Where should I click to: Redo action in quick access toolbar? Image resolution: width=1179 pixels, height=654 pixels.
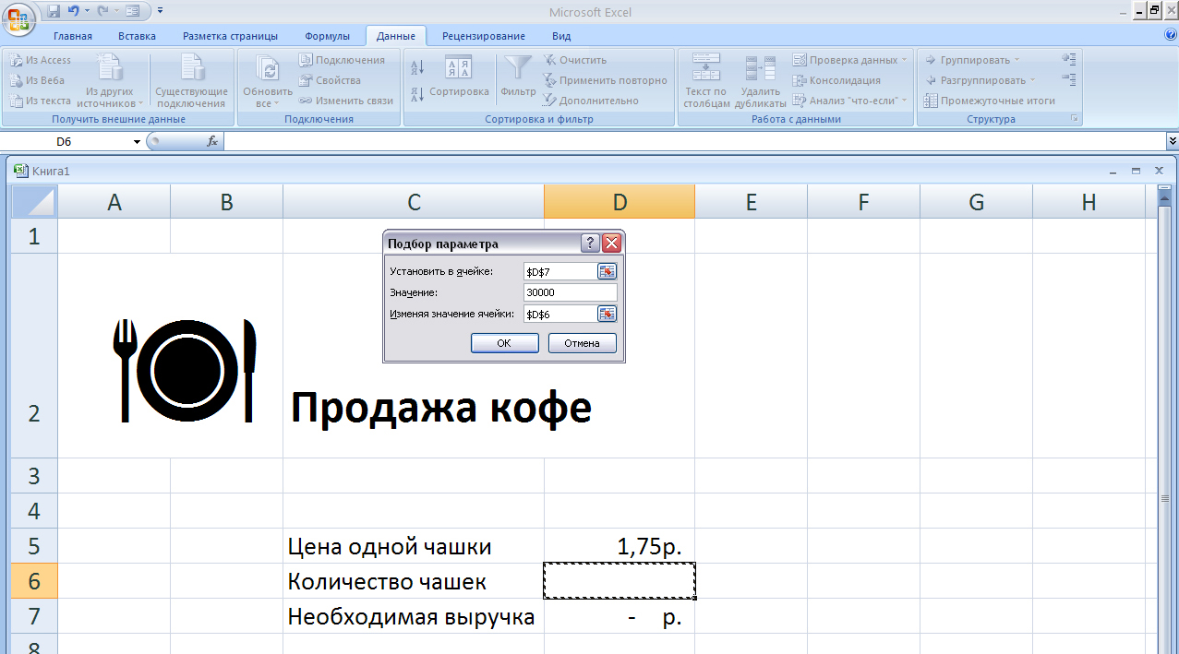[104, 11]
